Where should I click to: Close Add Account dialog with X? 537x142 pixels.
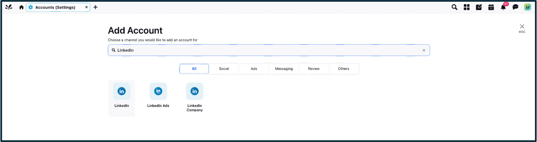click(522, 26)
